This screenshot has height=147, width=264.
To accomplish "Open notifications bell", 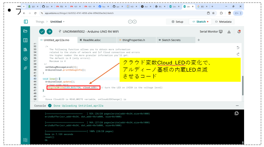I will [239, 31].
